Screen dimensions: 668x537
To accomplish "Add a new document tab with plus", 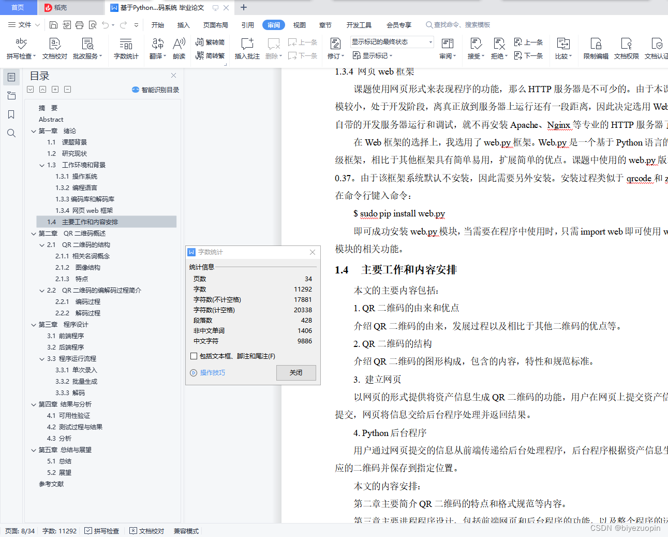I will click(244, 7).
